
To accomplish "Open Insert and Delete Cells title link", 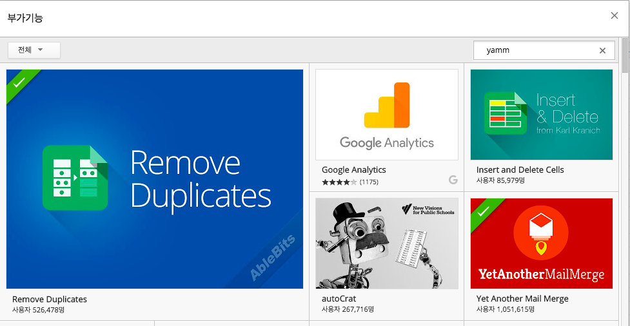I will click(520, 170).
